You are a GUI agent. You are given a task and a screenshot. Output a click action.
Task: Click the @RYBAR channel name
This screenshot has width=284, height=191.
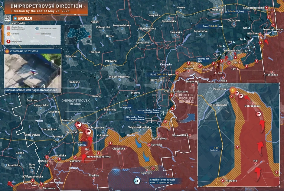click(25, 18)
